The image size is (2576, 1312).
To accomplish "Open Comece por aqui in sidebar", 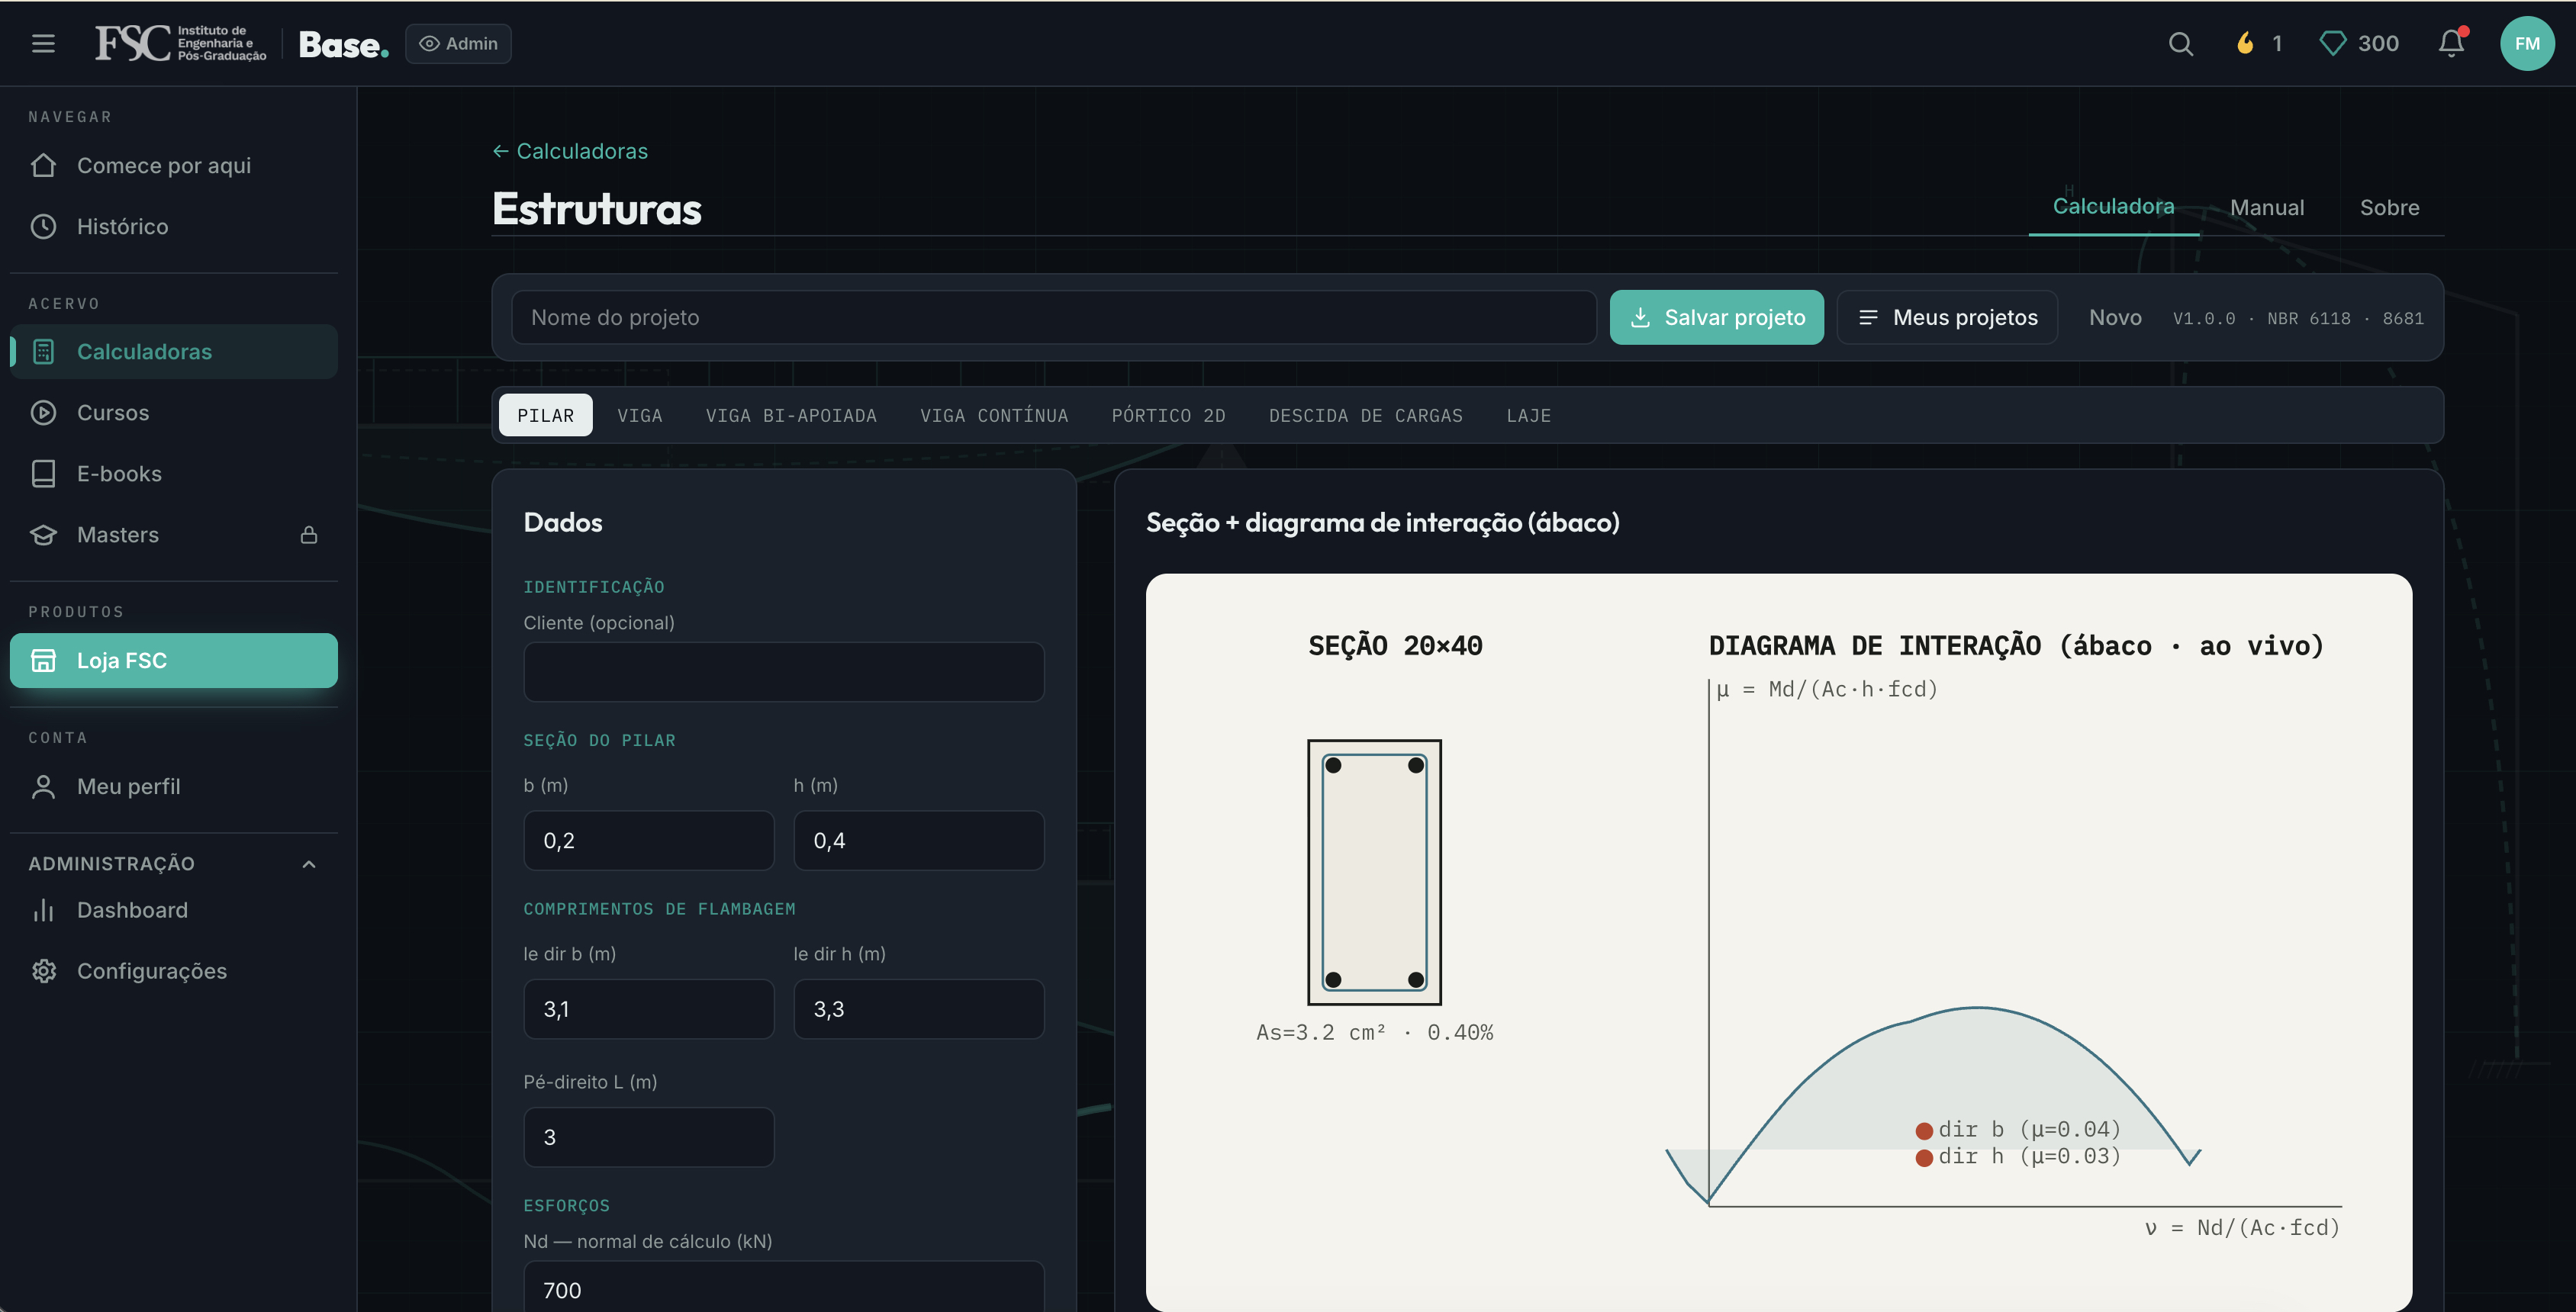I will (x=174, y=165).
